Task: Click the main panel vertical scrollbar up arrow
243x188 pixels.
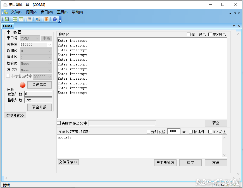Action: 238,34
